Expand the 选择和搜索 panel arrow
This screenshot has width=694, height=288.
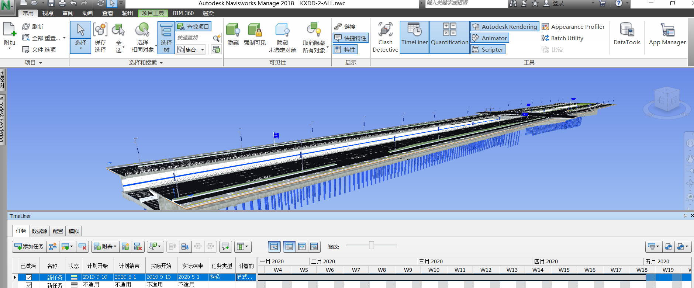coord(161,63)
